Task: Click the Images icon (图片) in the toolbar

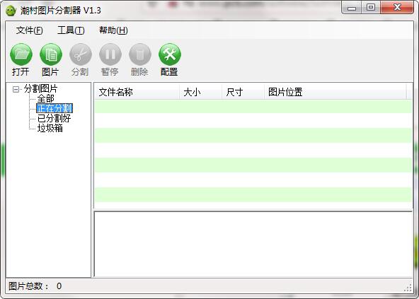Action: click(51, 54)
